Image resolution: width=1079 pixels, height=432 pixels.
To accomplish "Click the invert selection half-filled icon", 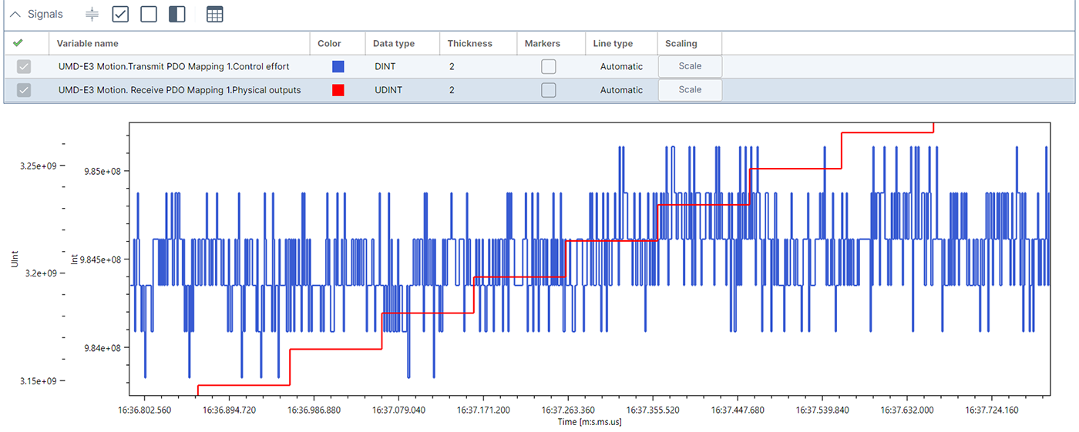I will (x=177, y=14).
